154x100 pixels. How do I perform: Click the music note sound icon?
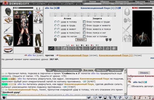(x=120, y=98)
